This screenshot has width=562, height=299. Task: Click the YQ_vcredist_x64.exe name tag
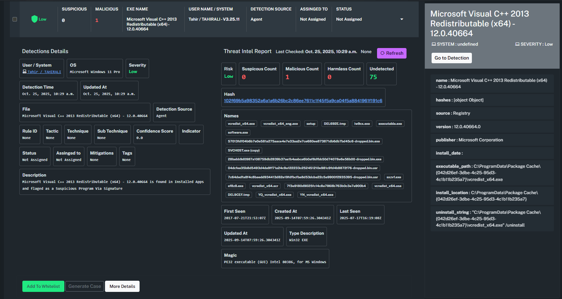coord(275,195)
